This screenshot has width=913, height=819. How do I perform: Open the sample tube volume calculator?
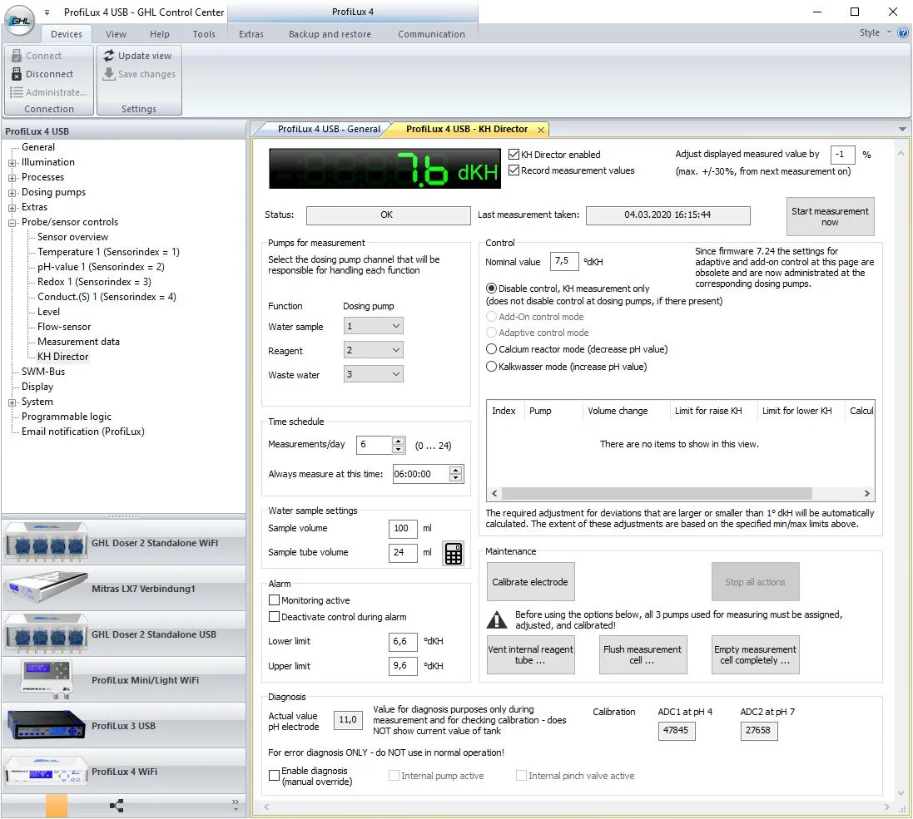tap(454, 553)
